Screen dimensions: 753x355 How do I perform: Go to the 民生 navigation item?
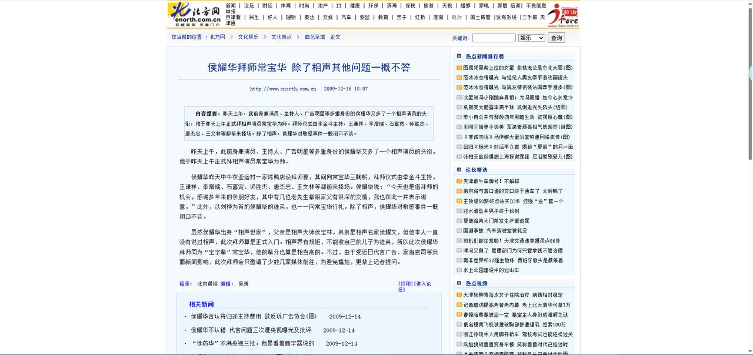coord(254,18)
